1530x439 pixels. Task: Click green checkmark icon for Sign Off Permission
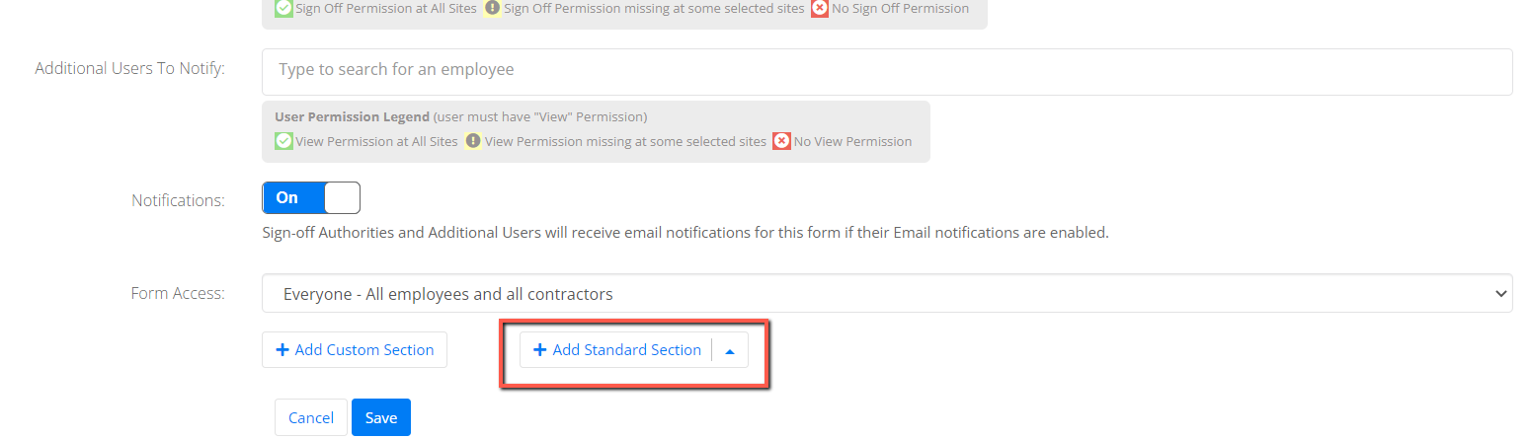click(x=283, y=8)
